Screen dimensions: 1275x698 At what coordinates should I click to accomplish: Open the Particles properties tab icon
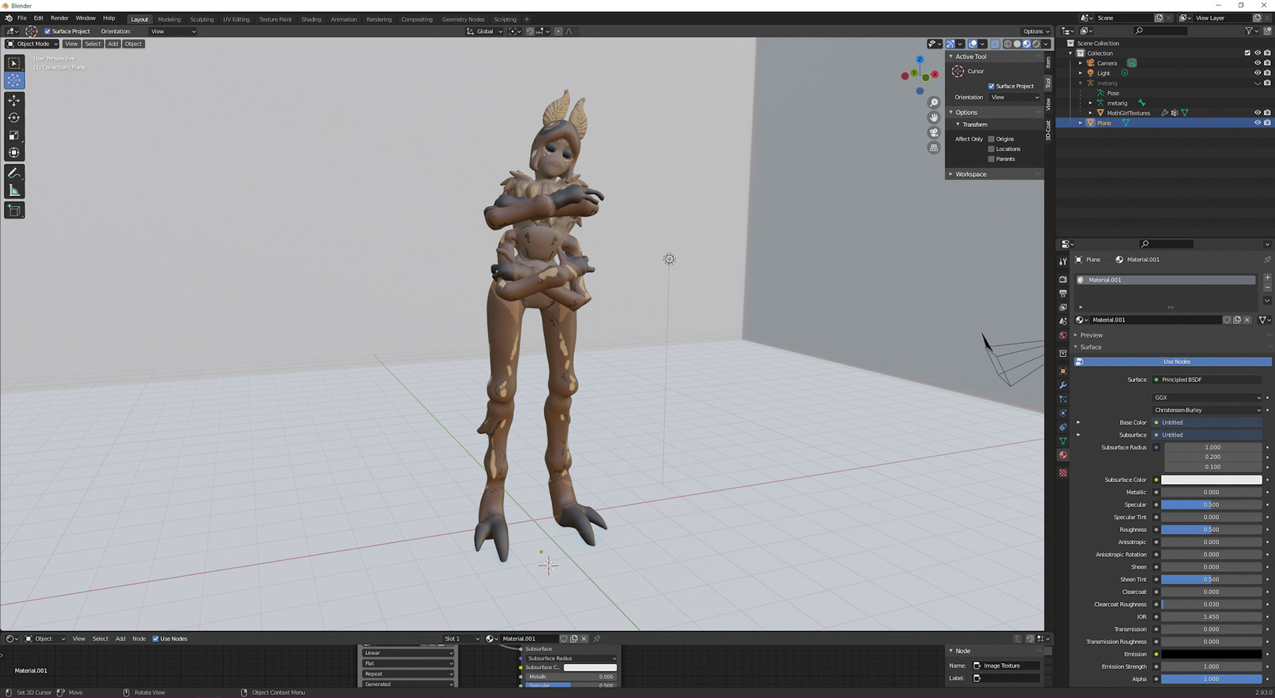click(x=1062, y=399)
